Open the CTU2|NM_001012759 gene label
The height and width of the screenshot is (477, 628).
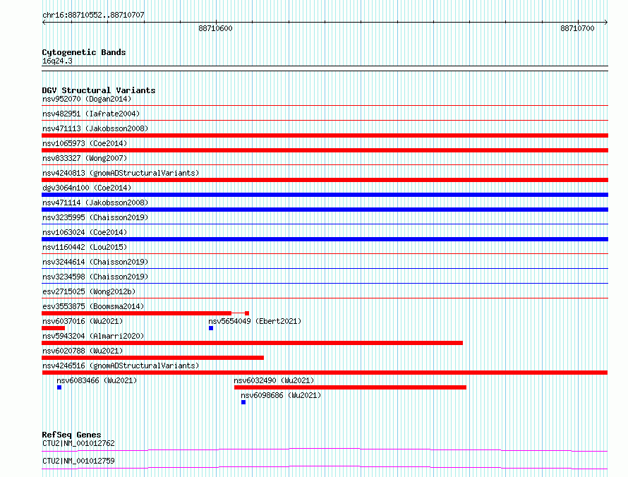pos(78,461)
